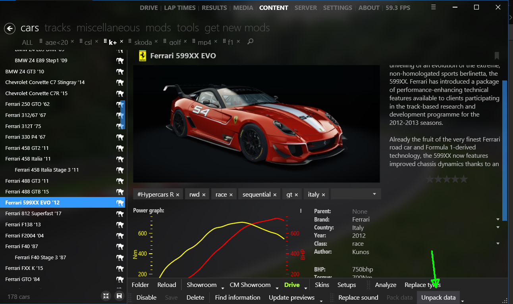Click the Disable button
The height and width of the screenshot is (304, 513).
[147, 297]
